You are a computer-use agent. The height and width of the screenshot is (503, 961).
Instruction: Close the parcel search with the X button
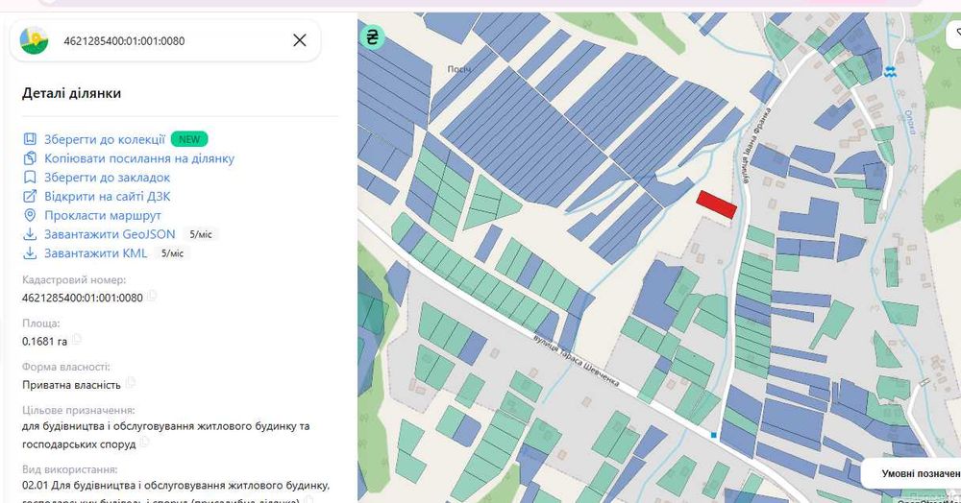(x=300, y=40)
